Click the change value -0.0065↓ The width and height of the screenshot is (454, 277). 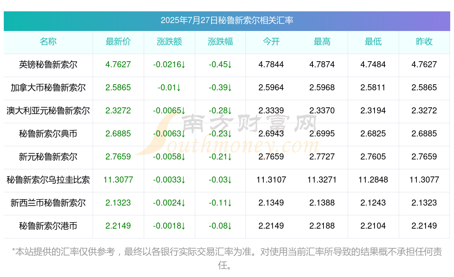(169, 111)
